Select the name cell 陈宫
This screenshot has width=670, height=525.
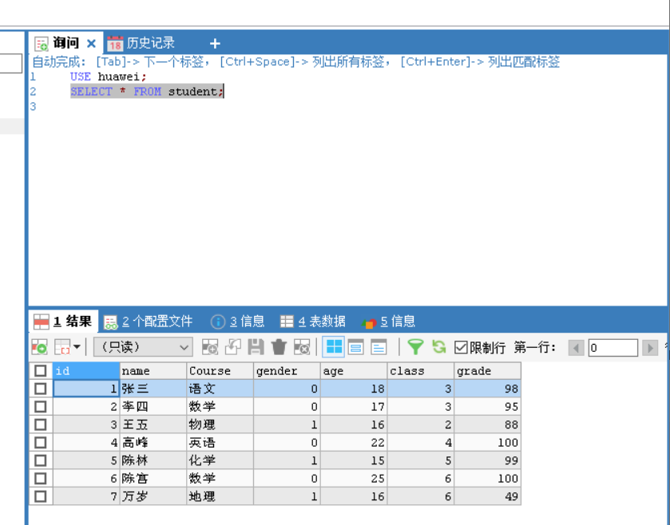click(x=153, y=479)
